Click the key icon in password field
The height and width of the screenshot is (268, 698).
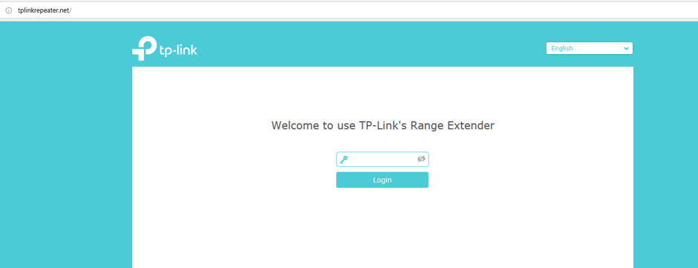pyautogui.click(x=344, y=160)
